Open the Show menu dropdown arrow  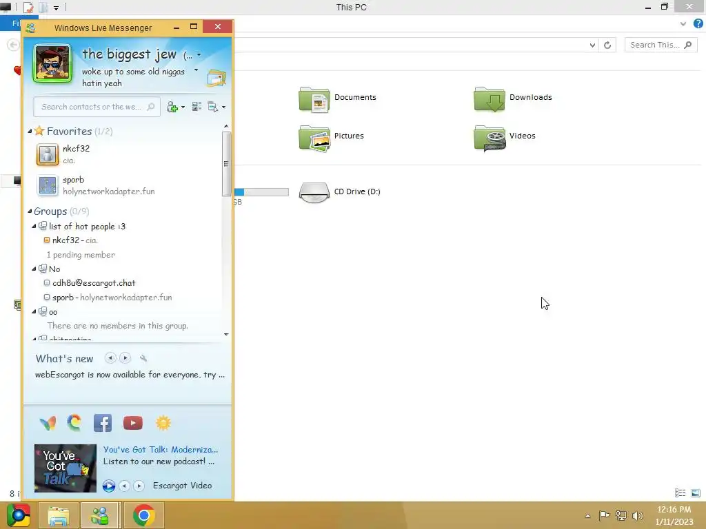[224, 107]
